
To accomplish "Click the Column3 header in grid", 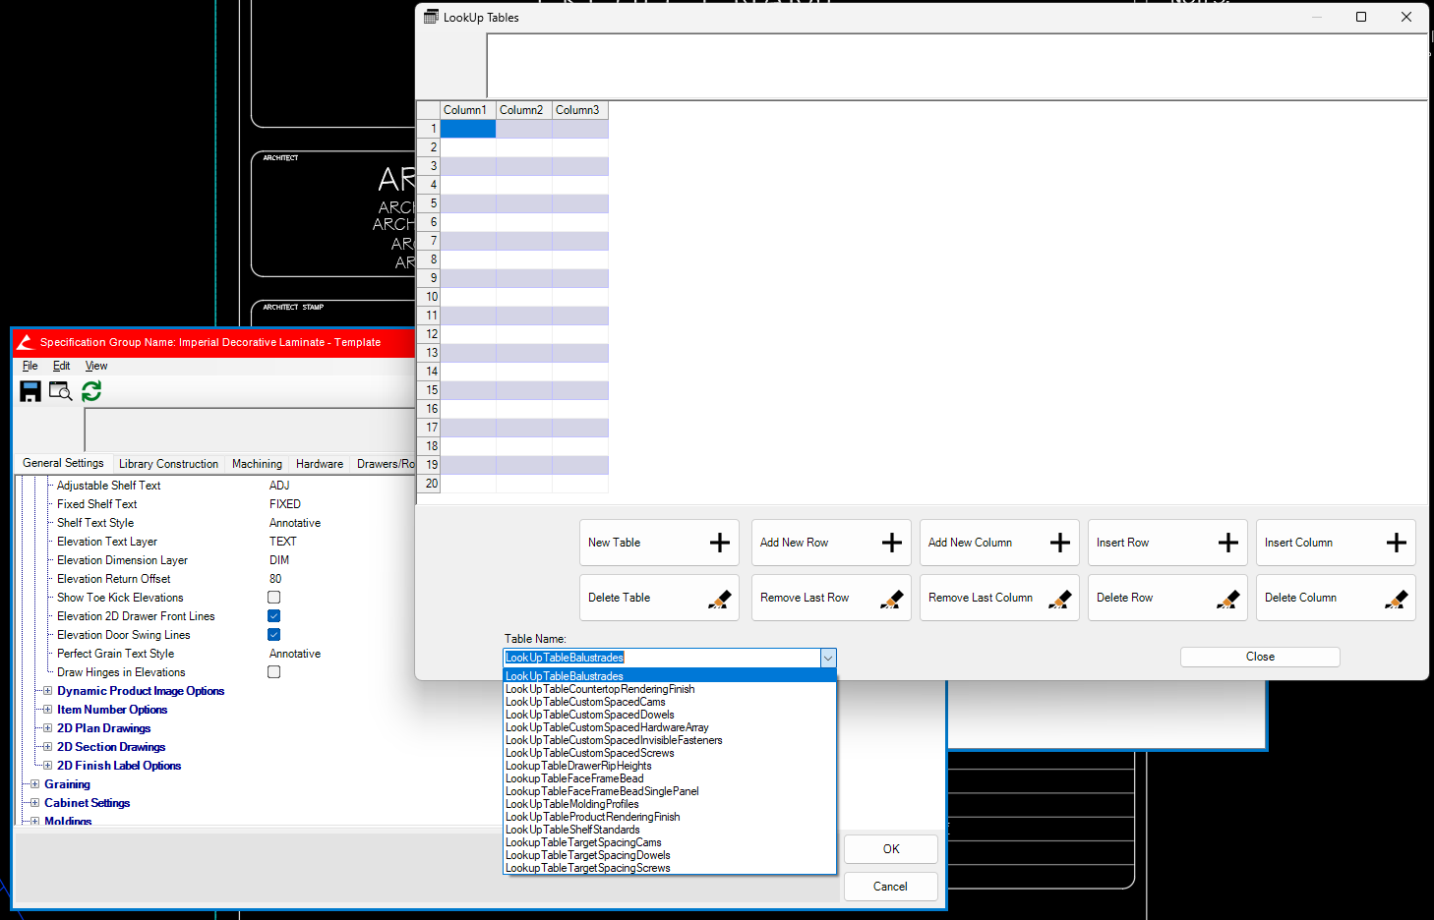I will (580, 110).
